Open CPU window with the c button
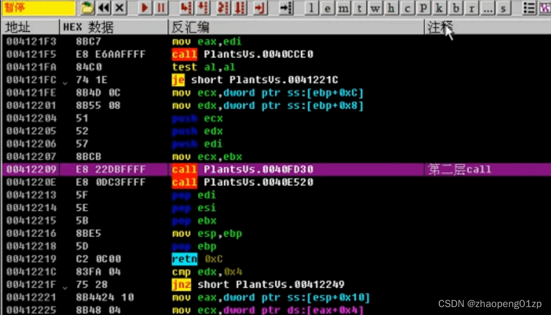 point(408,8)
